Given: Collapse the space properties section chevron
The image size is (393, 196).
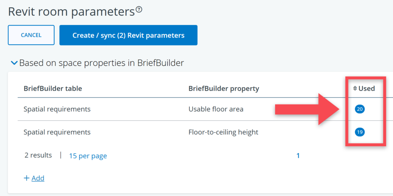Looking at the screenshot, I should pyautogui.click(x=14, y=63).
